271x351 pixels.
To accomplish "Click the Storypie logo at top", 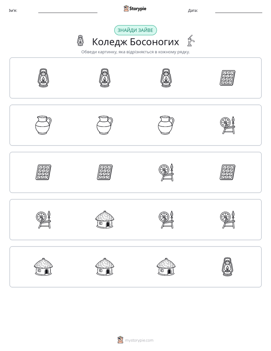I will click(135, 9).
